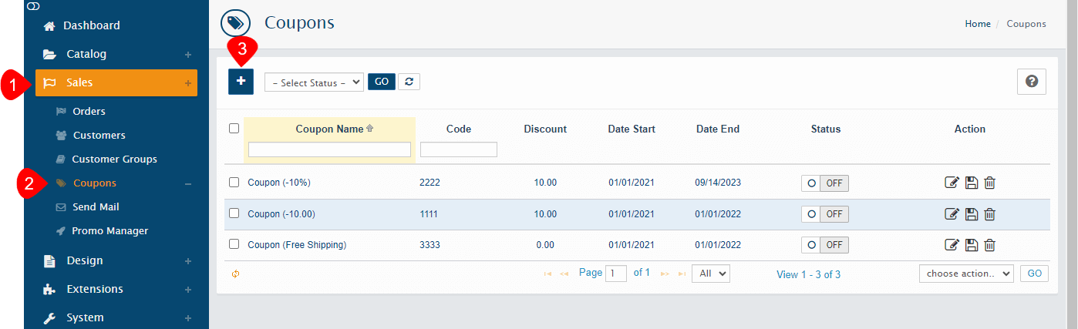Click the grid reload icon at bottom left
The image size is (1078, 329).
(x=235, y=274)
